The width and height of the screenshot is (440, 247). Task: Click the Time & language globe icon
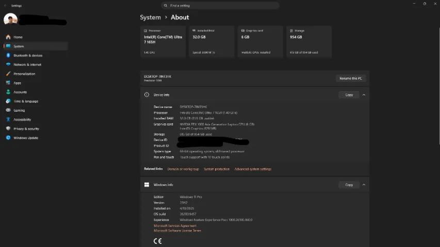[8, 101]
